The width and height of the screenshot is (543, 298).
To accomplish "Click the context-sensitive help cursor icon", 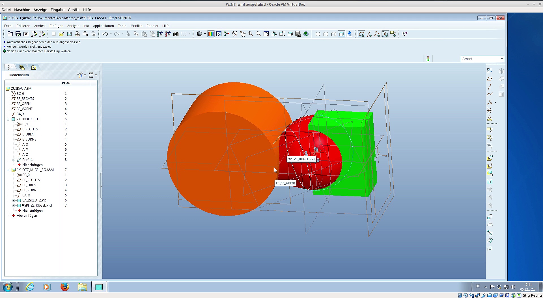I will point(405,34).
